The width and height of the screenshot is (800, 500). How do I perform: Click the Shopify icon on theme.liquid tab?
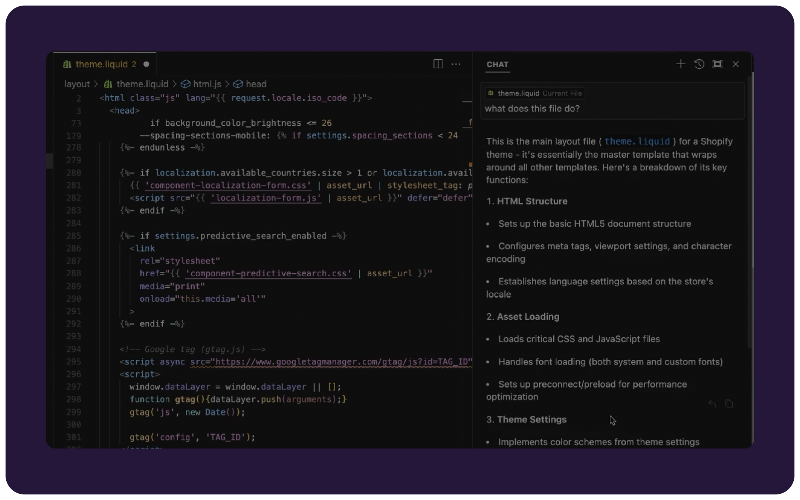(67, 64)
